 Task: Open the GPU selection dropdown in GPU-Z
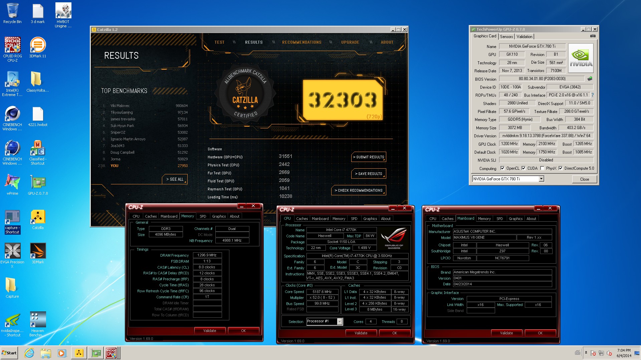pyautogui.click(x=542, y=179)
